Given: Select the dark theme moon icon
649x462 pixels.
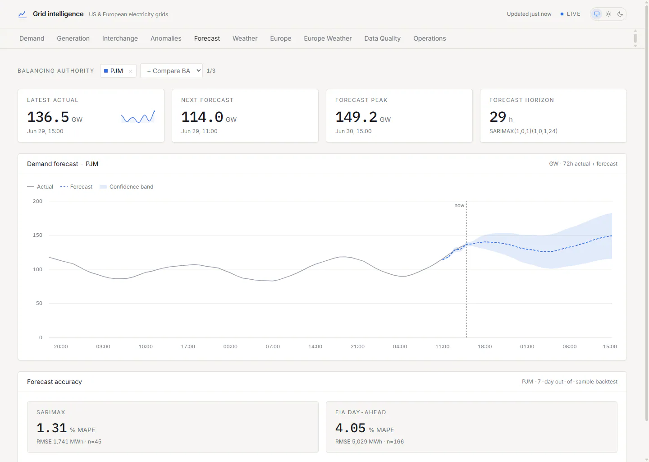Looking at the screenshot, I should coord(620,14).
